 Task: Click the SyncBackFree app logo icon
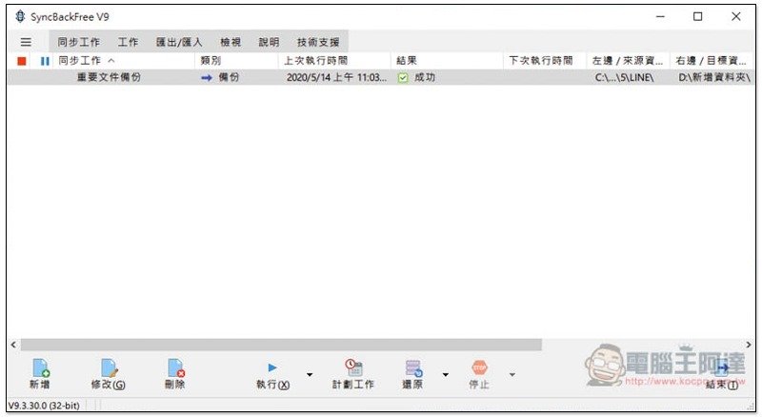pos(20,16)
